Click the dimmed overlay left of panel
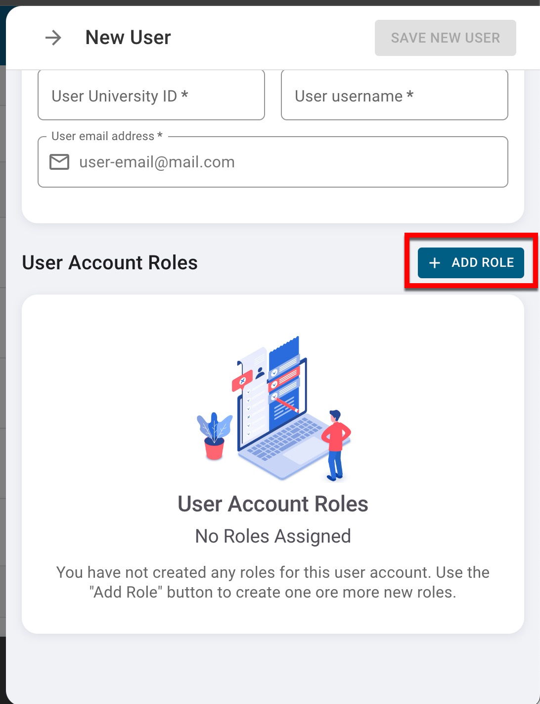Viewport: 540px width, 704px height. tap(2, 347)
